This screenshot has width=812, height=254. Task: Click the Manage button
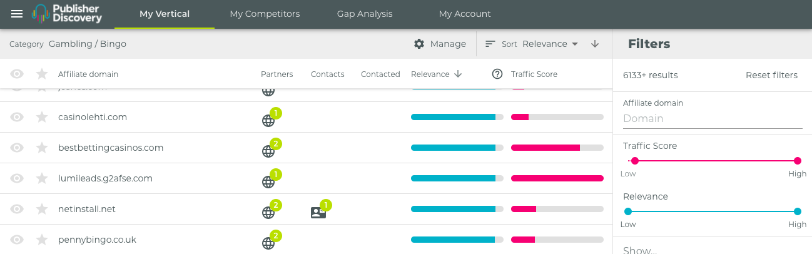point(440,44)
